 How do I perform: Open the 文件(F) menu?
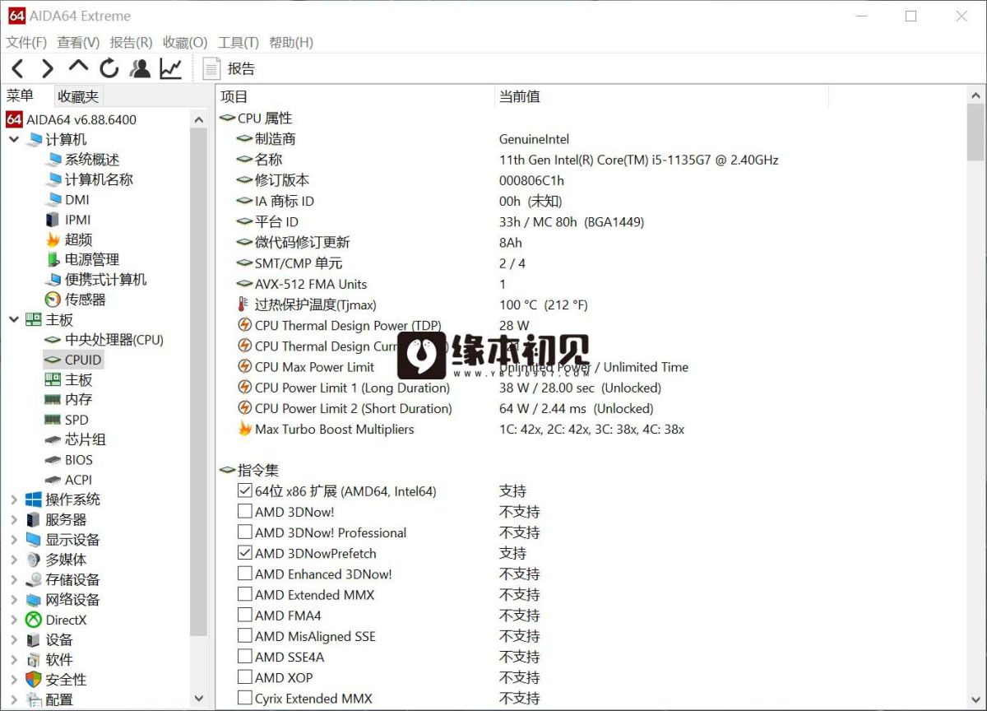26,42
